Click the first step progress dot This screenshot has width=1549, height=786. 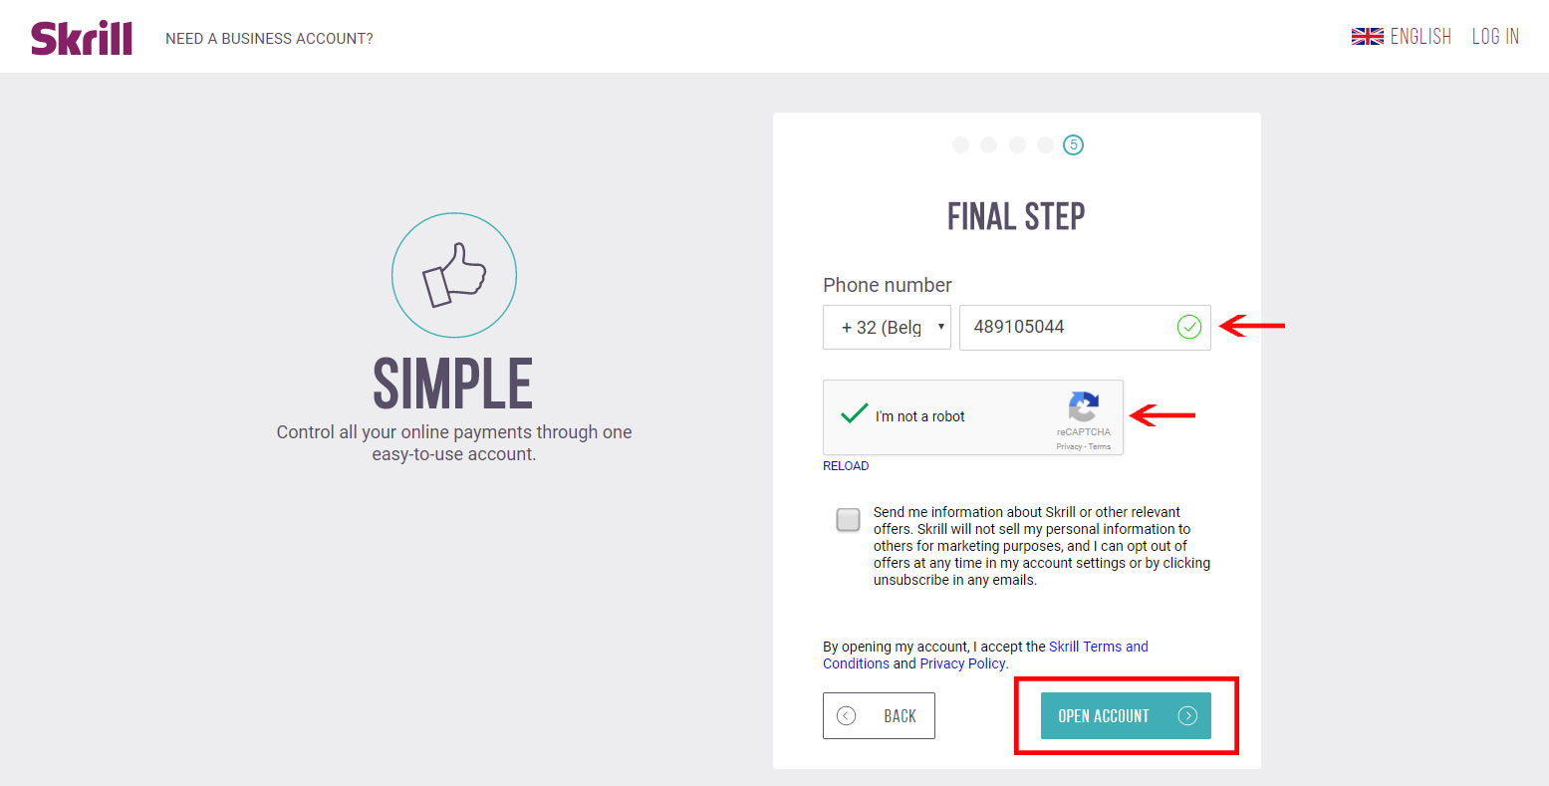[960, 145]
